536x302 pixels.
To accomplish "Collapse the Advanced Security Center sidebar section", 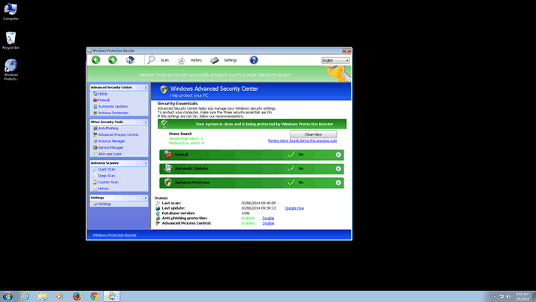I will [146, 87].
